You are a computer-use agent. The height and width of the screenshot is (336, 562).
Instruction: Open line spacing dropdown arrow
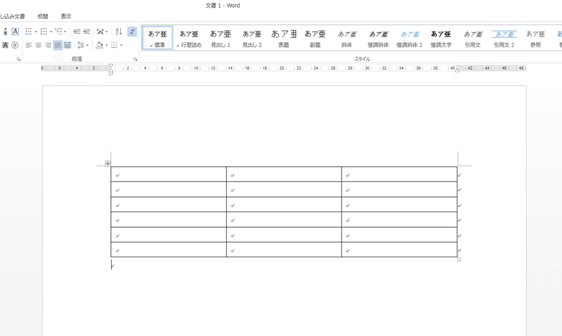(x=87, y=45)
